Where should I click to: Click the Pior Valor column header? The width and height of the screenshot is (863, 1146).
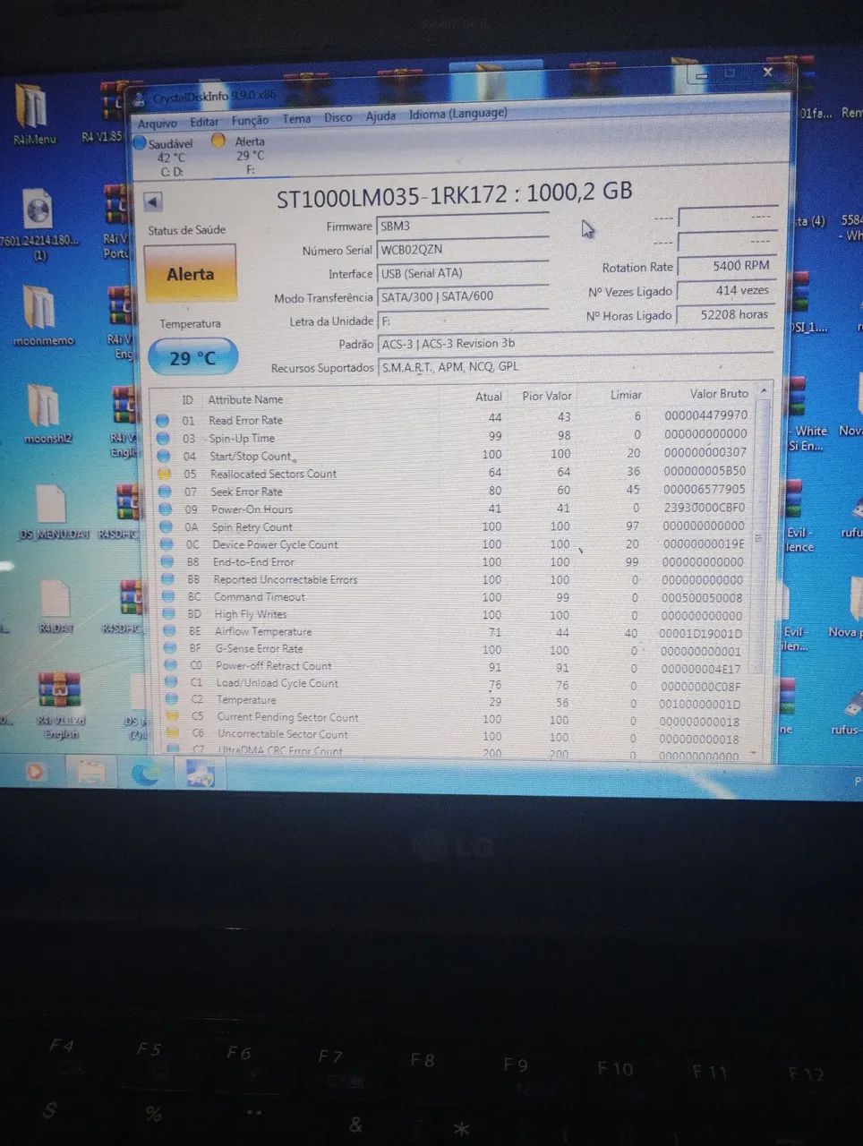(546, 396)
